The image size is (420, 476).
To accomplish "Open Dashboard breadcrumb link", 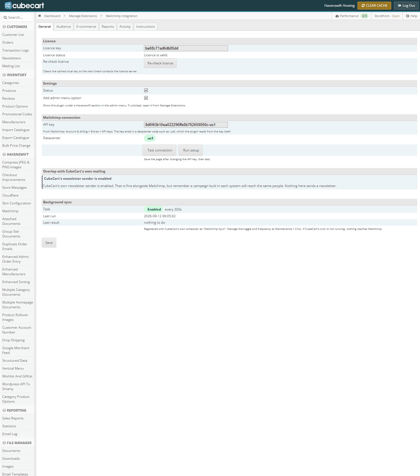I will click(x=52, y=16).
